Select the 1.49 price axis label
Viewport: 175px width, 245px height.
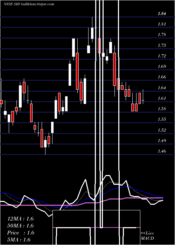162,141
